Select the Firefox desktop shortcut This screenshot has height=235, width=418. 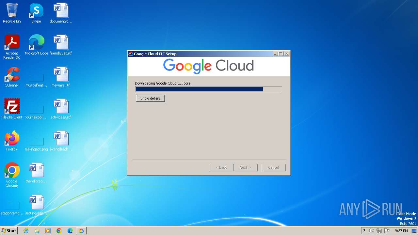[12, 141]
